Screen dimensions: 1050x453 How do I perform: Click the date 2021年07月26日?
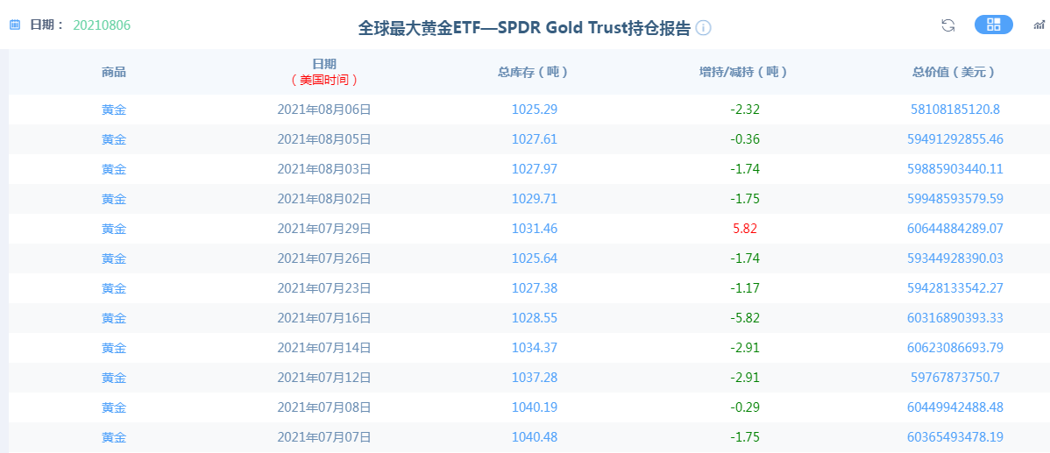coord(324,258)
